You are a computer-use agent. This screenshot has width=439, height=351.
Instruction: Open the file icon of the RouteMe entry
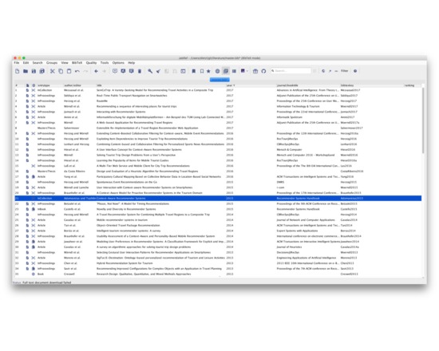(x=27, y=101)
